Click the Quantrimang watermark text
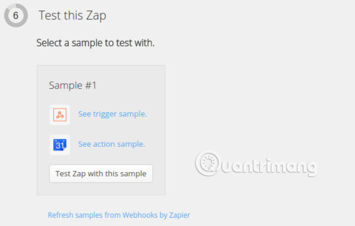Viewport: 355px width, 226px height. pyautogui.click(x=272, y=165)
